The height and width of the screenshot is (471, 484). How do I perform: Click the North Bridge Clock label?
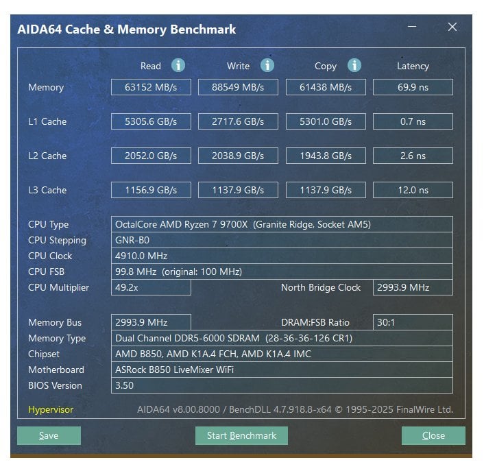coord(321,287)
